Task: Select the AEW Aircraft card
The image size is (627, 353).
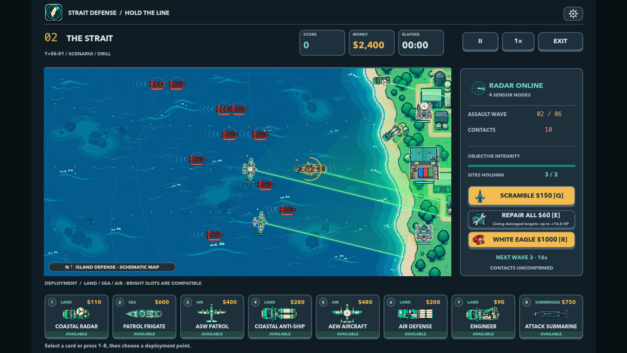Action: 348,317
